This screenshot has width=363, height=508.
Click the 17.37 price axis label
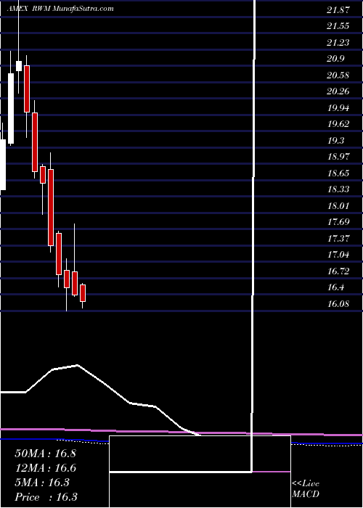(338, 239)
